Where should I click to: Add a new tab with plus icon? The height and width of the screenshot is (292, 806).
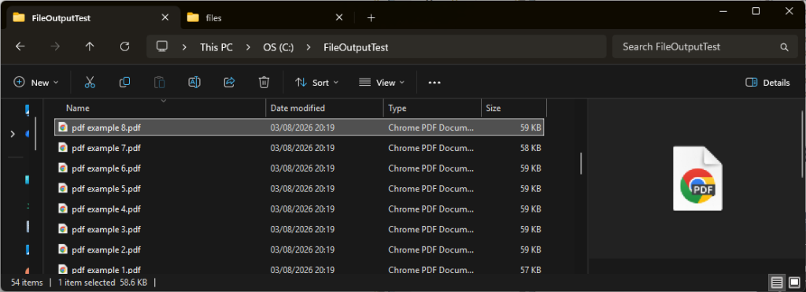[372, 18]
